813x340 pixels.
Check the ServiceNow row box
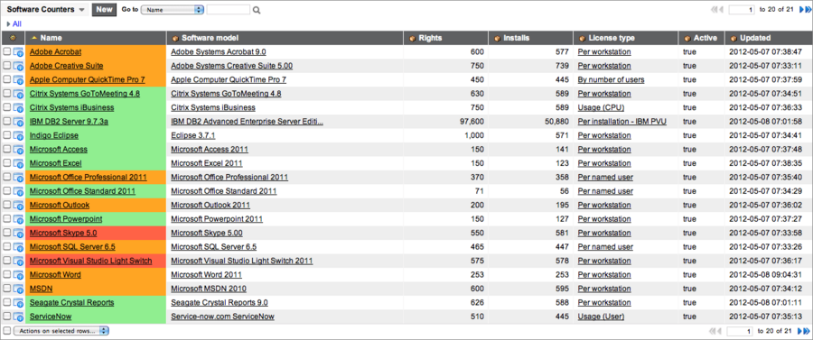point(6,317)
